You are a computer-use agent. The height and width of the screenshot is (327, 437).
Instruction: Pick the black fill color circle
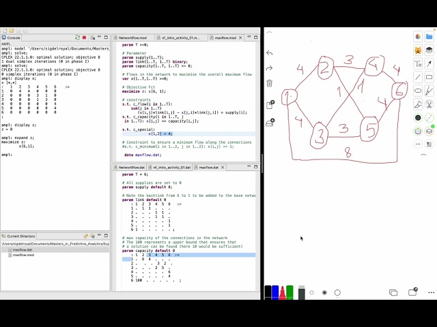[x=418, y=118]
